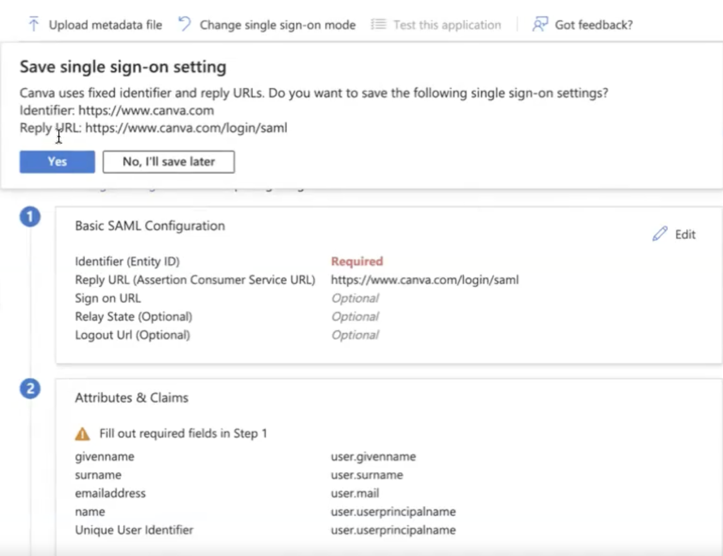Click the Upload metadata file arrow icon
Image resolution: width=723 pixels, height=556 pixels.
(34, 24)
